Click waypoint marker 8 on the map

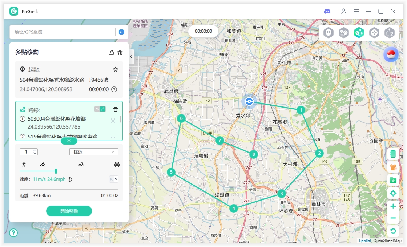pos(254,154)
